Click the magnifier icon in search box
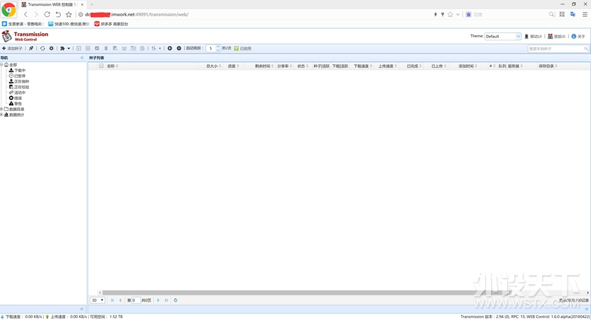Screen dimensions: 591x320 point(586,49)
